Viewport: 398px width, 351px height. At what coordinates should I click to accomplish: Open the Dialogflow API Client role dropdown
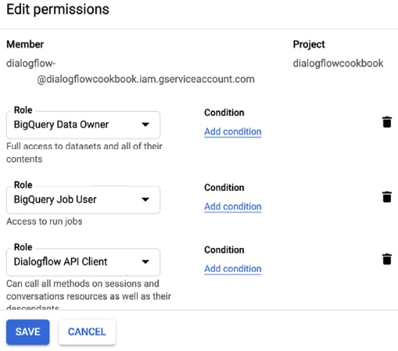(83, 262)
